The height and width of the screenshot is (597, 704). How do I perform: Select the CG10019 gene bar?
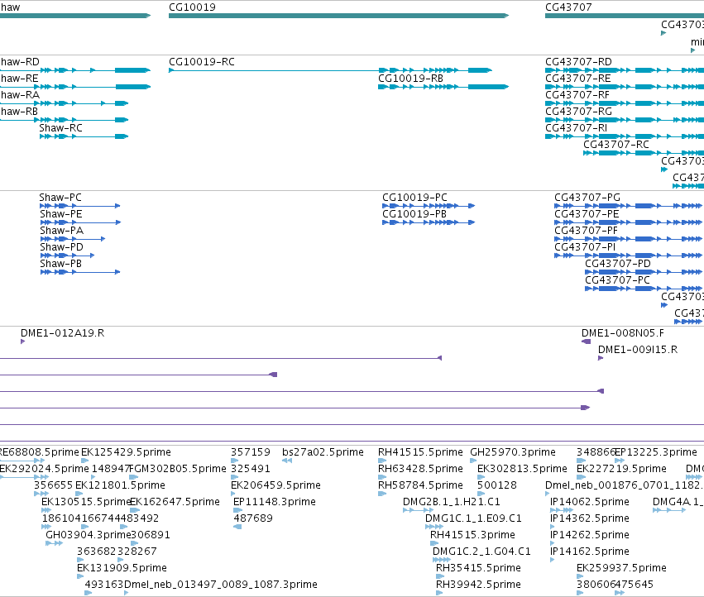(x=338, y=16)
